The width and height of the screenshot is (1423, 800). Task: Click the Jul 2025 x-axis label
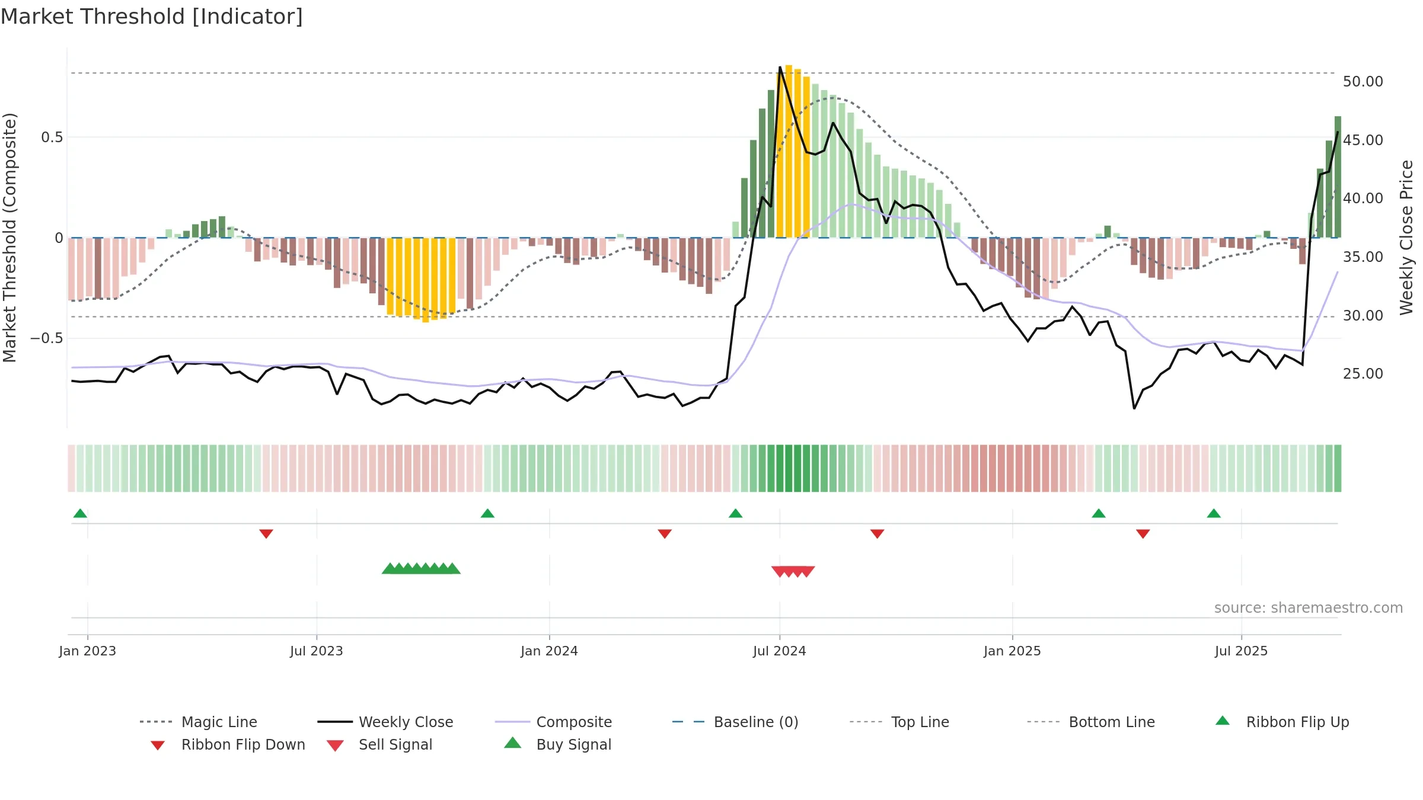pyautogui.click(x=1242, y=651)
